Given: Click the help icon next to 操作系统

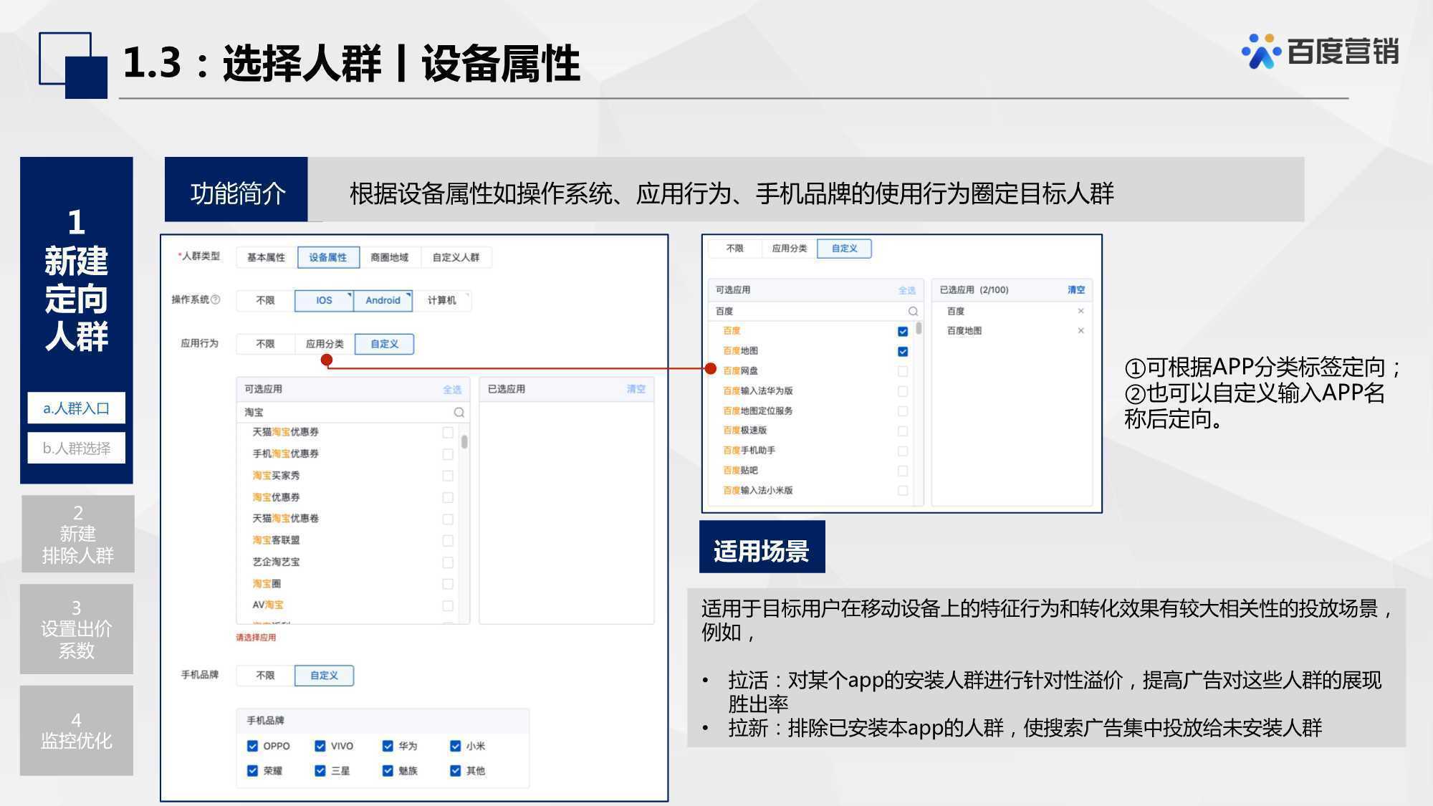Looking at the screenshot, I should pos(216,299).
